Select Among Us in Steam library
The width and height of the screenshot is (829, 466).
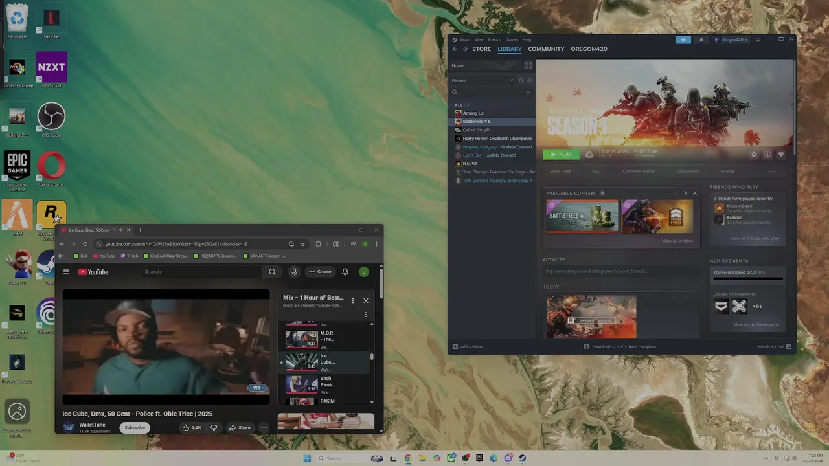click(473, 113)
